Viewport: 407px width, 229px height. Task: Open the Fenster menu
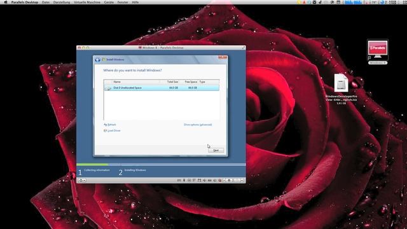coord(123,3)
